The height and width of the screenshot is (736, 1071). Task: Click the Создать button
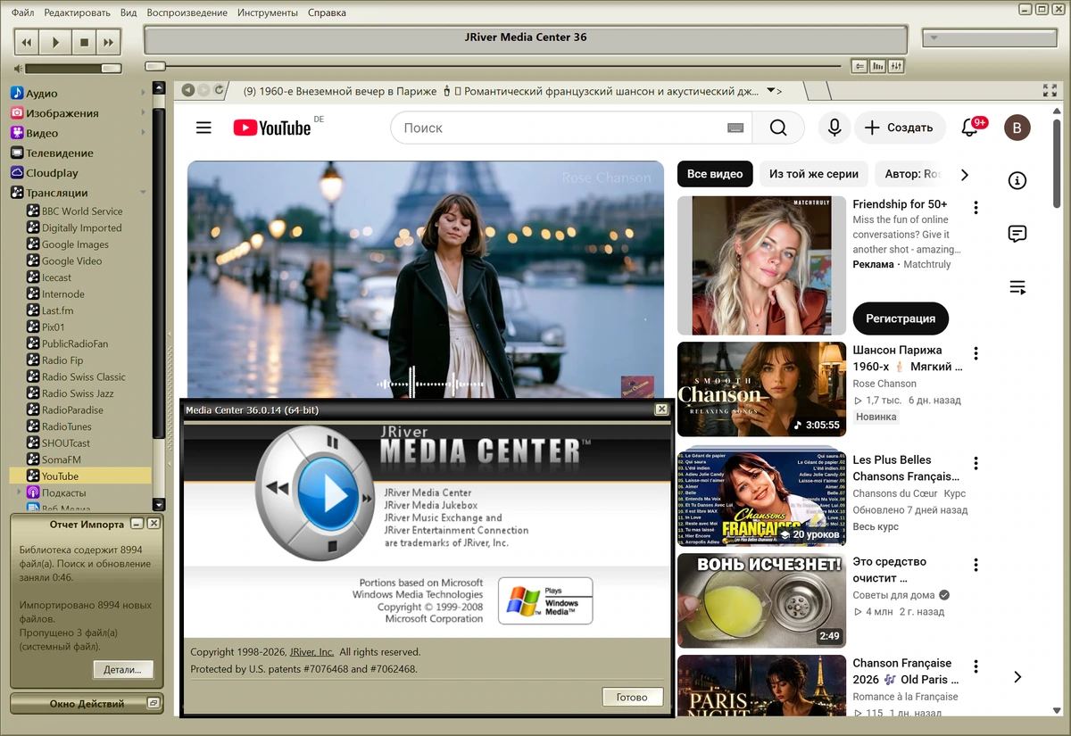[x=900, y=128]
